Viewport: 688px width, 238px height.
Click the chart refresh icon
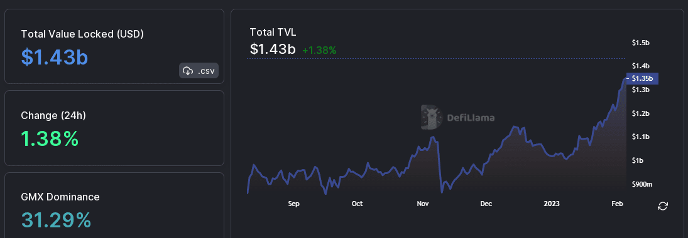coord(662,205)
